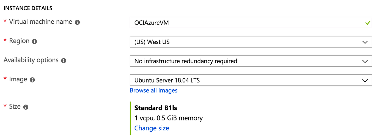Open the Region dropdown showing West US

click(248, 42)
